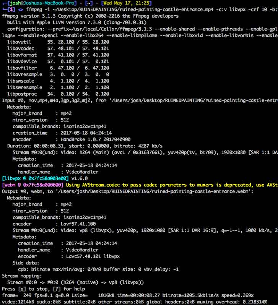Viewport: 278px width, 305px height.
Task: Click the 'v1.6.0' libvpx version
Action: pos(80,178)
